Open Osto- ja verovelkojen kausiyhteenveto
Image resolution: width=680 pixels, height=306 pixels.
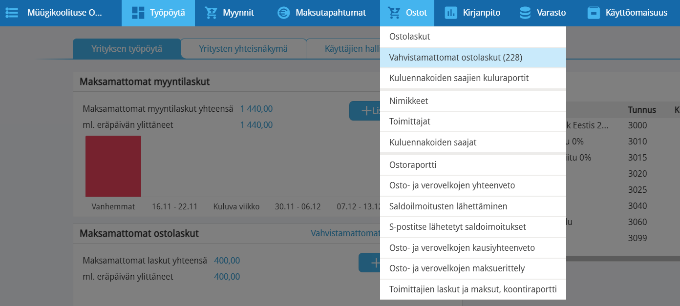pyautogui.click(x=473, y=248)
